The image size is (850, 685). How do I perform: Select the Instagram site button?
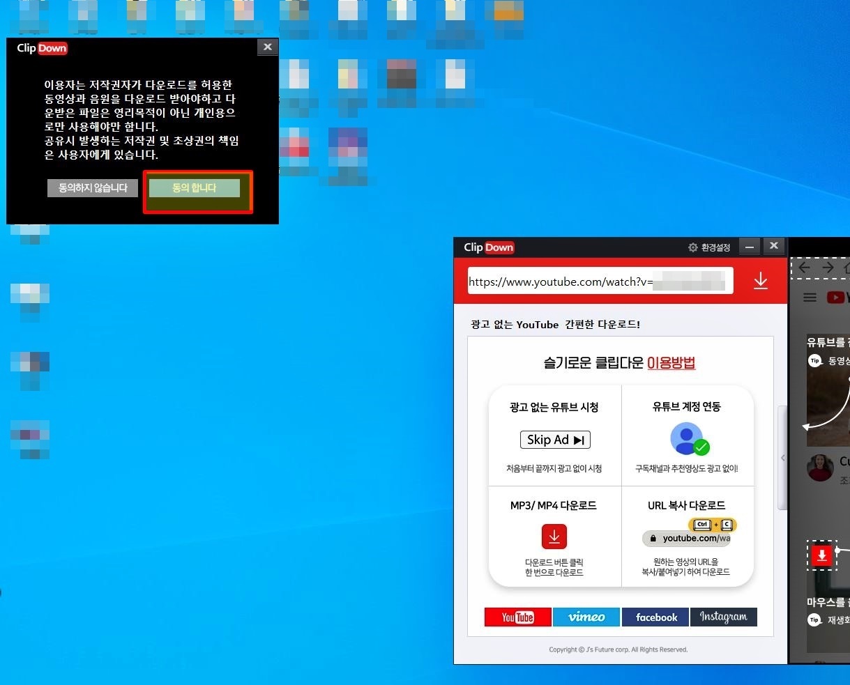pyautogui.click(x=724, y=617)
